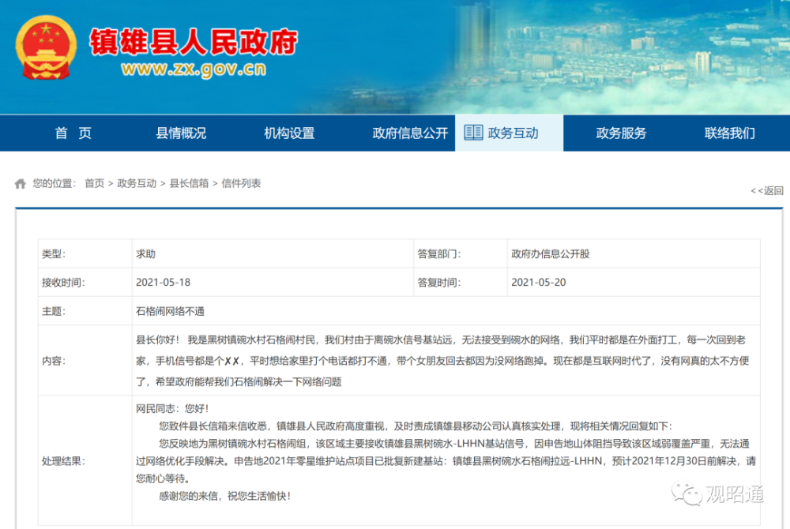
Task: Click the WeChat 观昭通 watermark icon
Action: 687,493
